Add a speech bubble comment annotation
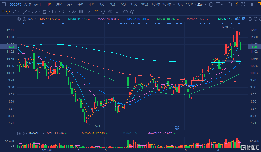The width and height of the screenshot is (261, 152). pyautogui.click(x=81, y=12)
